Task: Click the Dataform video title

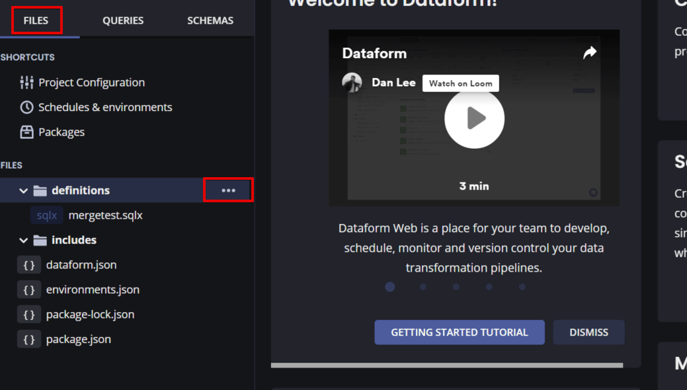Action: click(374, 54)
